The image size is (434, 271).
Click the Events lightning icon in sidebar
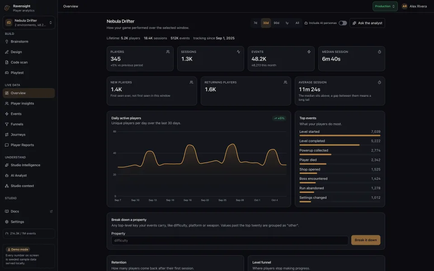point(7,114)
